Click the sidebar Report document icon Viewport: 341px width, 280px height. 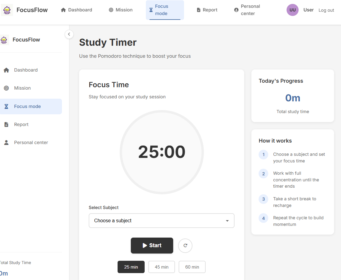click(x=6, y=125)
